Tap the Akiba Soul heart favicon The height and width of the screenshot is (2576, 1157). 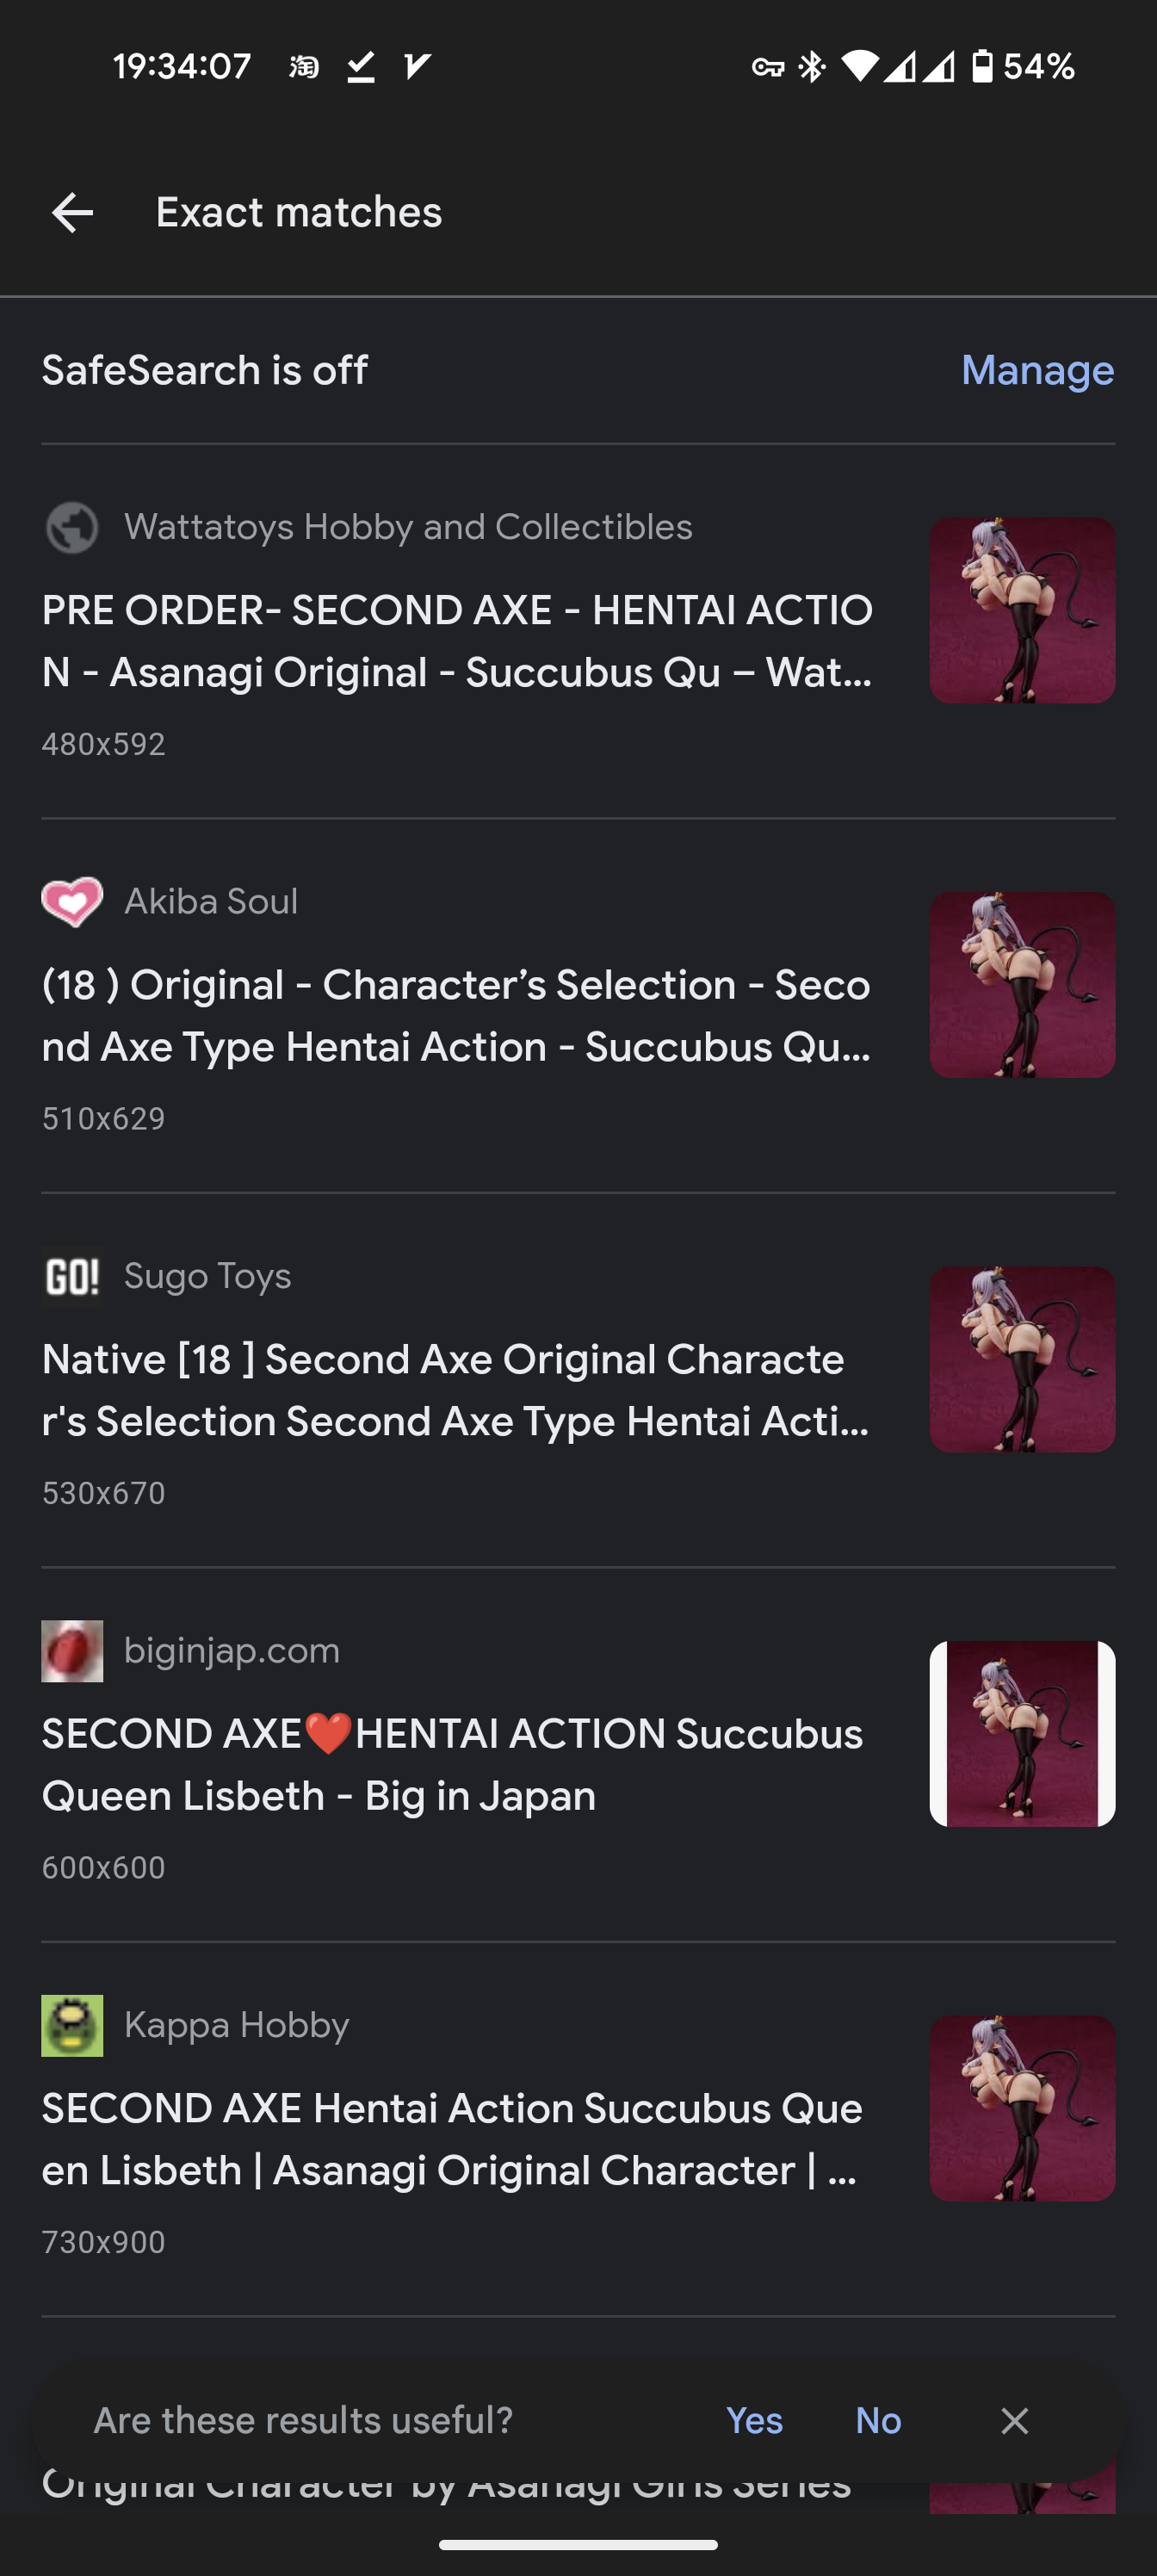[x=72, y=901]
